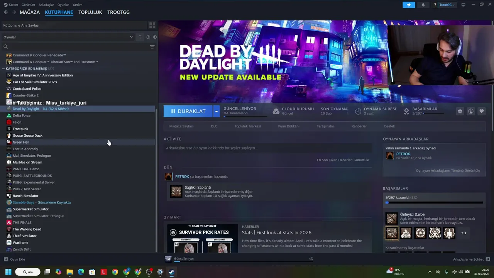Click the activity comment field
This screenshot has height=278, width=494.
pyautogui.click(x=267, y=148)
